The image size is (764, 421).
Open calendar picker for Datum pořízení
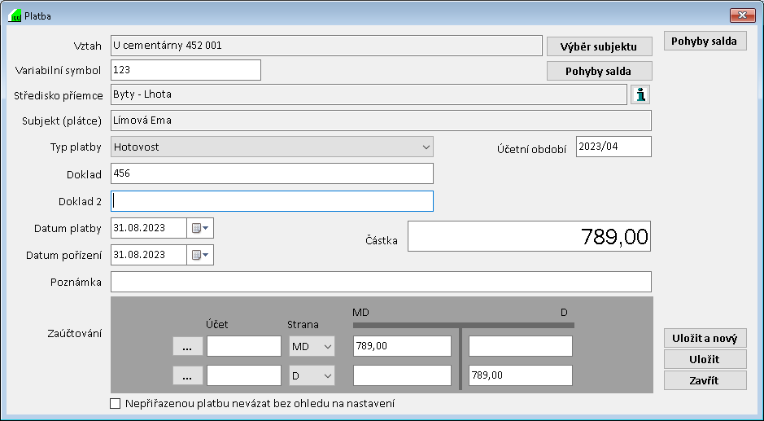tap(200, 255)
